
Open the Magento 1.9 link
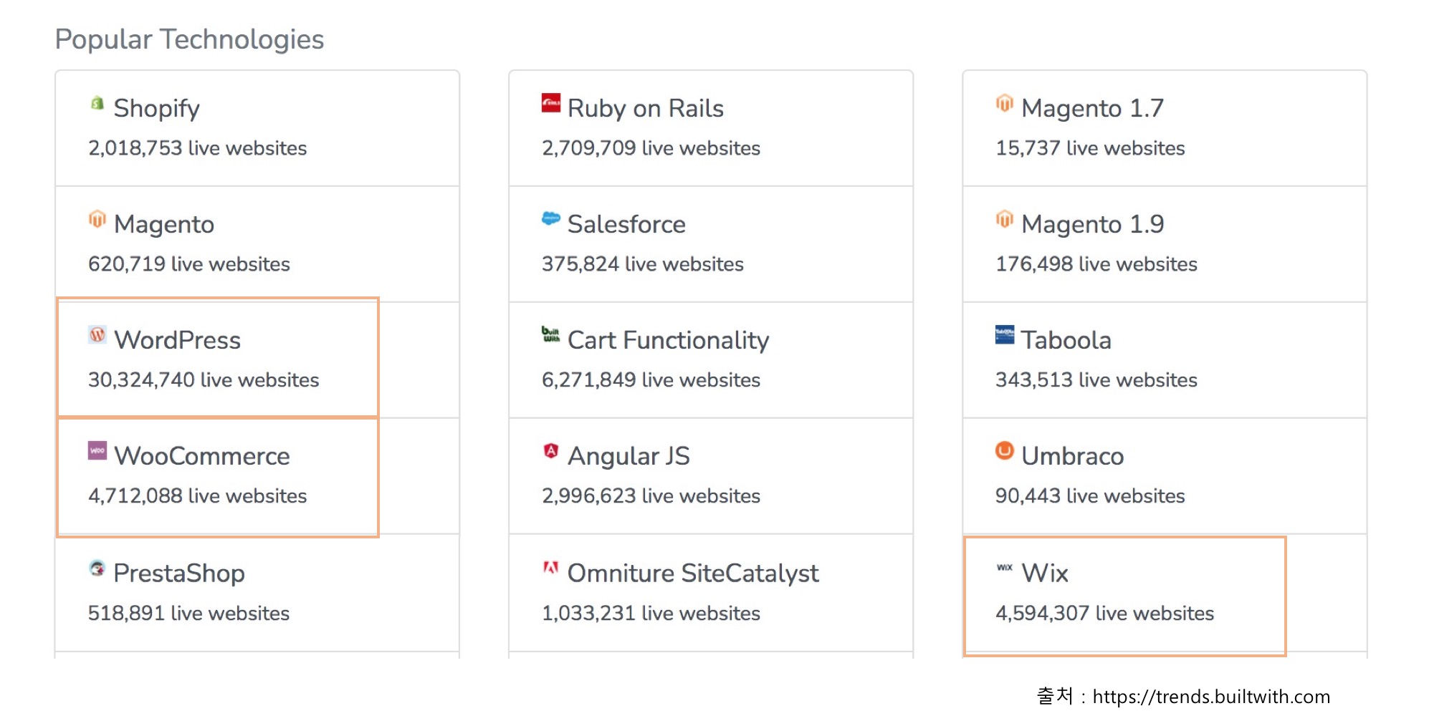[1092, 224]
